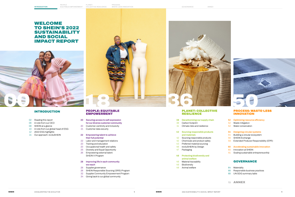Select 'Diversity and Equal Opportunity' entry
Viewport: 295px width, 197px height.
click(x=101, y=150)
